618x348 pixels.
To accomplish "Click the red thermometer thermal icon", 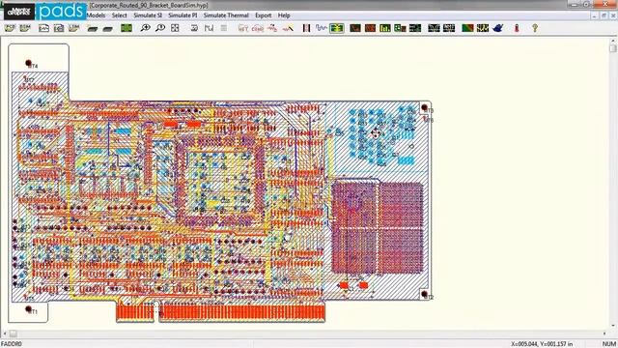I will click(517, 28).
